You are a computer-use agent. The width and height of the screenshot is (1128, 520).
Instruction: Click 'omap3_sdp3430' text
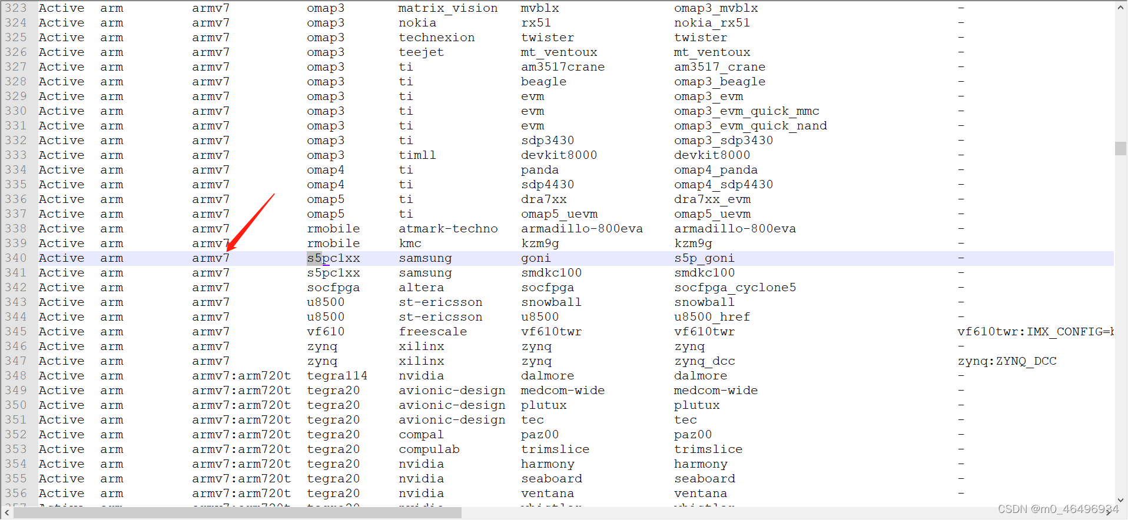click(x=724, y=141)
